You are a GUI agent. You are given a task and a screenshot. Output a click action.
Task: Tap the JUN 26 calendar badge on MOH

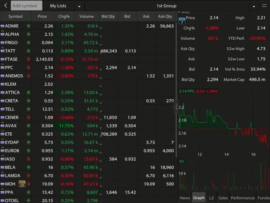point(22,184)
